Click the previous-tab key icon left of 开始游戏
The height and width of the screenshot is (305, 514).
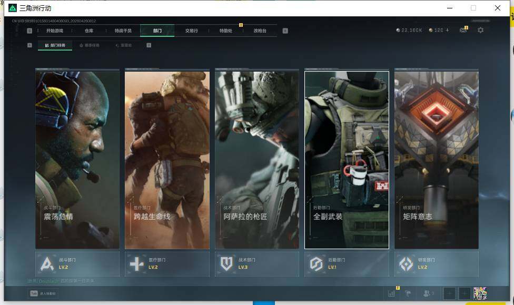pos(29,31)
